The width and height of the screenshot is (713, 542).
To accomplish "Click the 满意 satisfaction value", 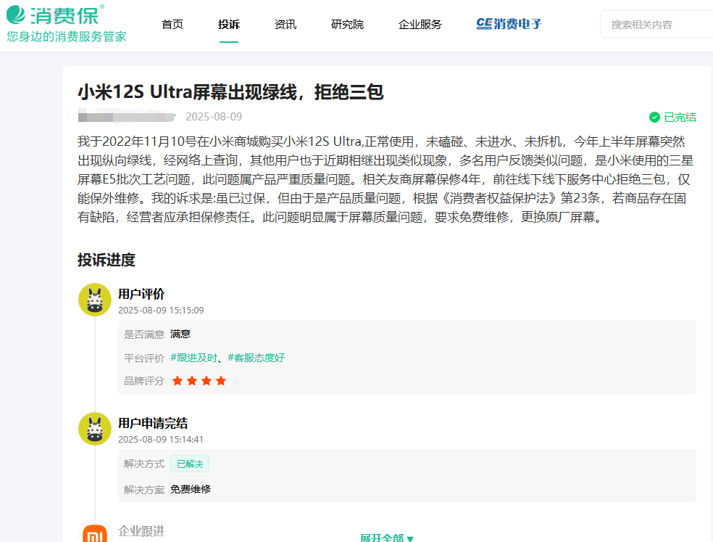I will [x=180, y=334].
